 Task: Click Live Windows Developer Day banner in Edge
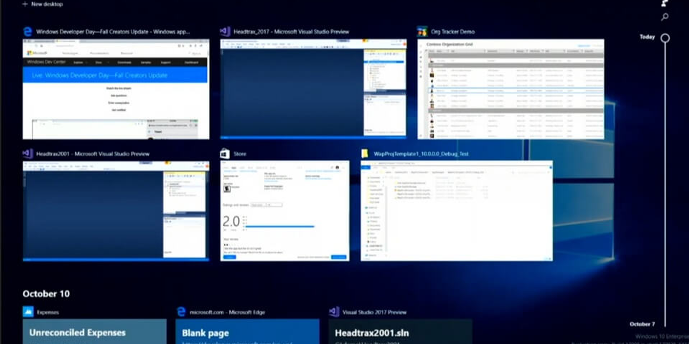point(115,75)
